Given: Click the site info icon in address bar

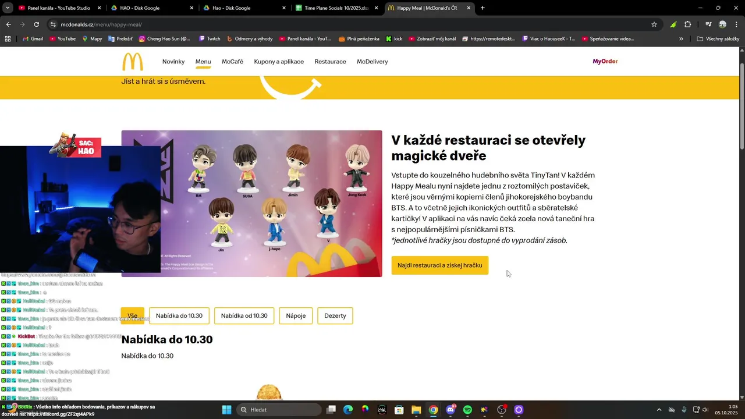Looking at the screenshot, I should 53,24.
